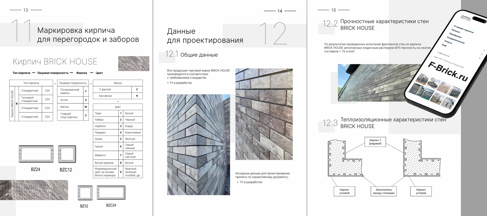487x216 pixels.
Task: Tap the lowest chevron arrow on phone screen
Action: click(x=479, y=58)
